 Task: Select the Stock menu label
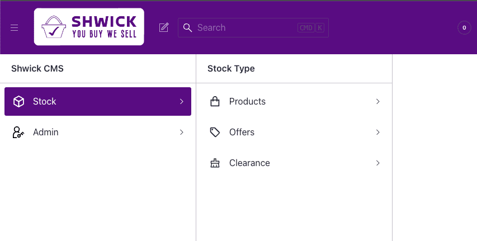click(x=45, y=101)
